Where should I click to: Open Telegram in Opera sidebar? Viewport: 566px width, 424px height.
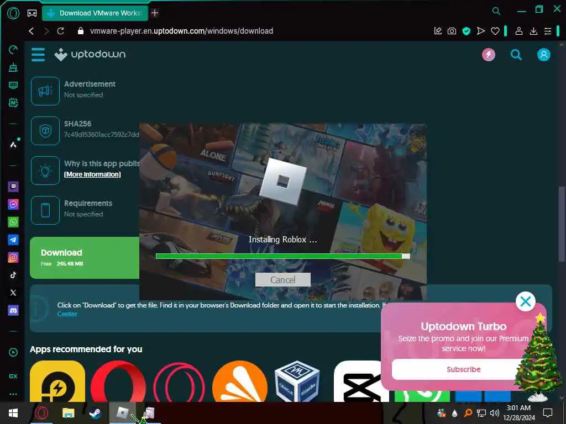coord(13,240)
